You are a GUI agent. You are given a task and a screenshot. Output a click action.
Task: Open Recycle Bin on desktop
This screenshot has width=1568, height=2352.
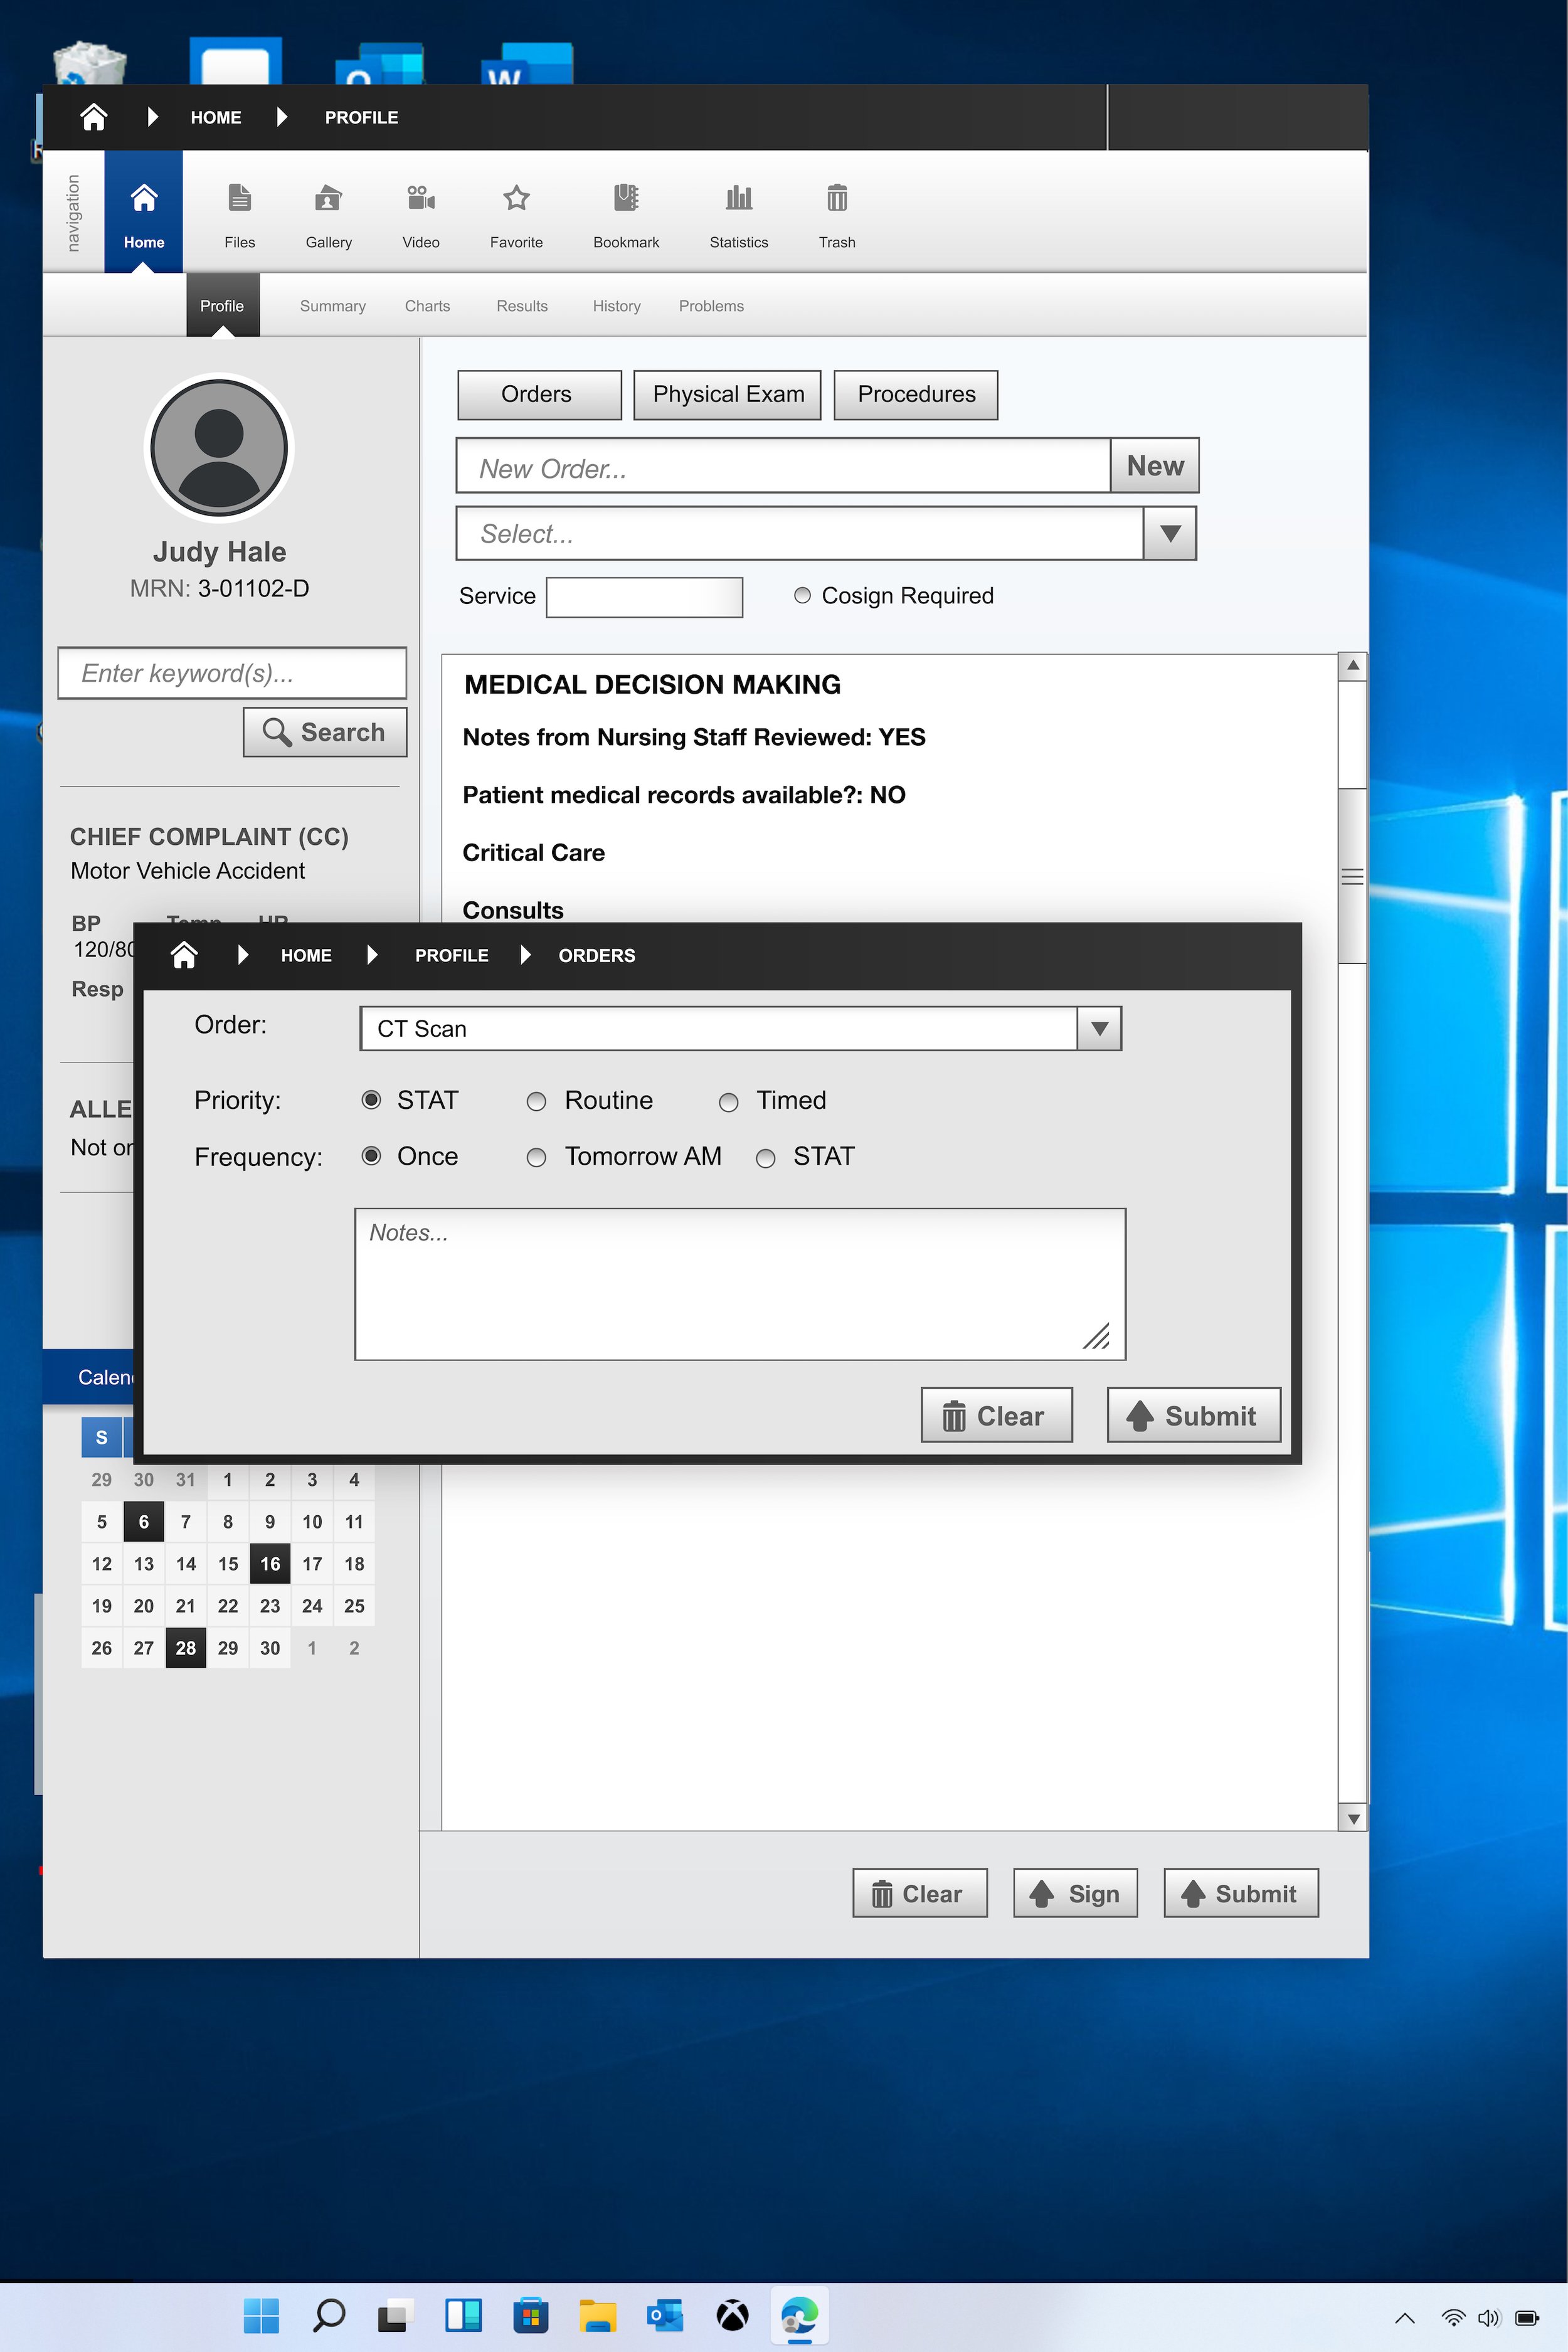[89, 63]
